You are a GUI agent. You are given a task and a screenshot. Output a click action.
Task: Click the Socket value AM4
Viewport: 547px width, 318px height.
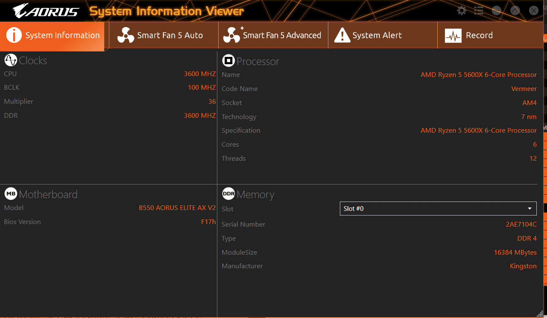530,102
